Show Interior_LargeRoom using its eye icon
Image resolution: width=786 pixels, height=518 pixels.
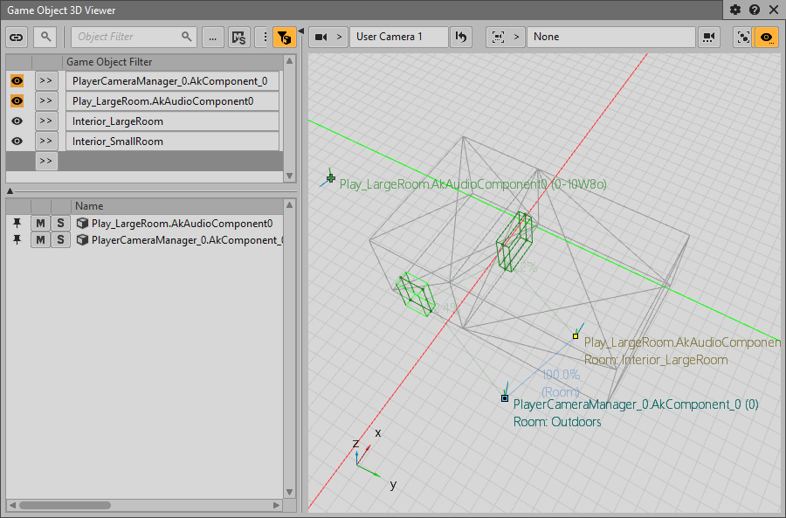(x=17, y=121)
